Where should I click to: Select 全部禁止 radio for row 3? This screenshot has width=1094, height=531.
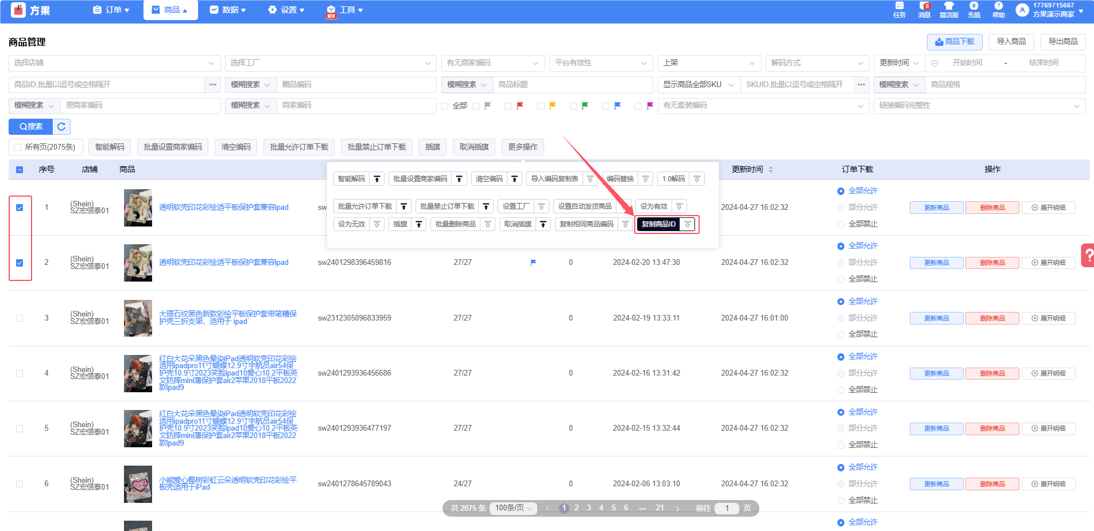coord(841,334)
